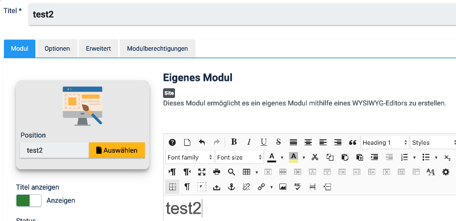The width and height of the screenshot is (456, 221).
Task: Expand link options dropdown arrow
Action: 271,187
